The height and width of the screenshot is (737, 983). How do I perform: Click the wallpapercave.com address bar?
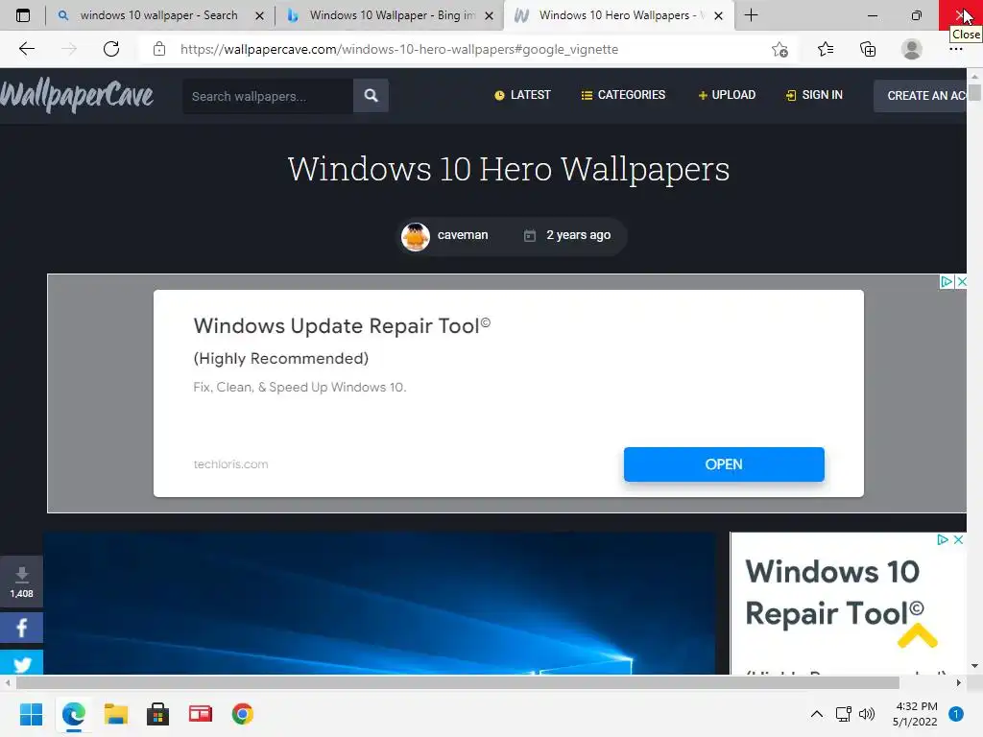(x=399, y=49)
